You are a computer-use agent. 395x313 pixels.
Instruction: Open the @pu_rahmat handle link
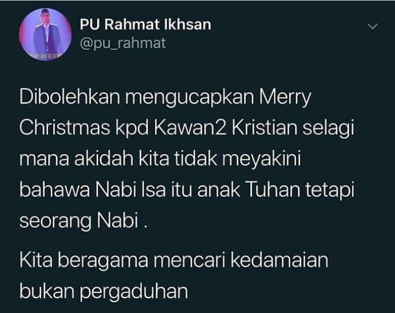[123, 43]
